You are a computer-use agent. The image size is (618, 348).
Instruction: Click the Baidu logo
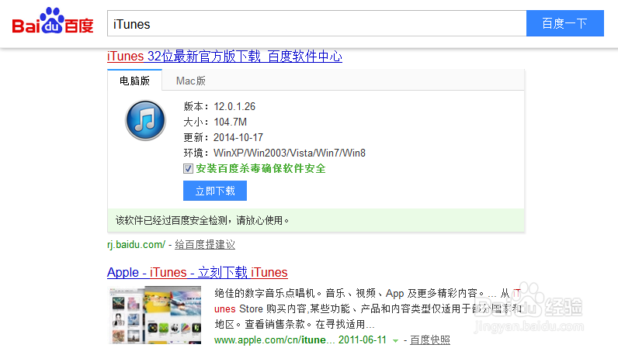click(x=53, y=21)
